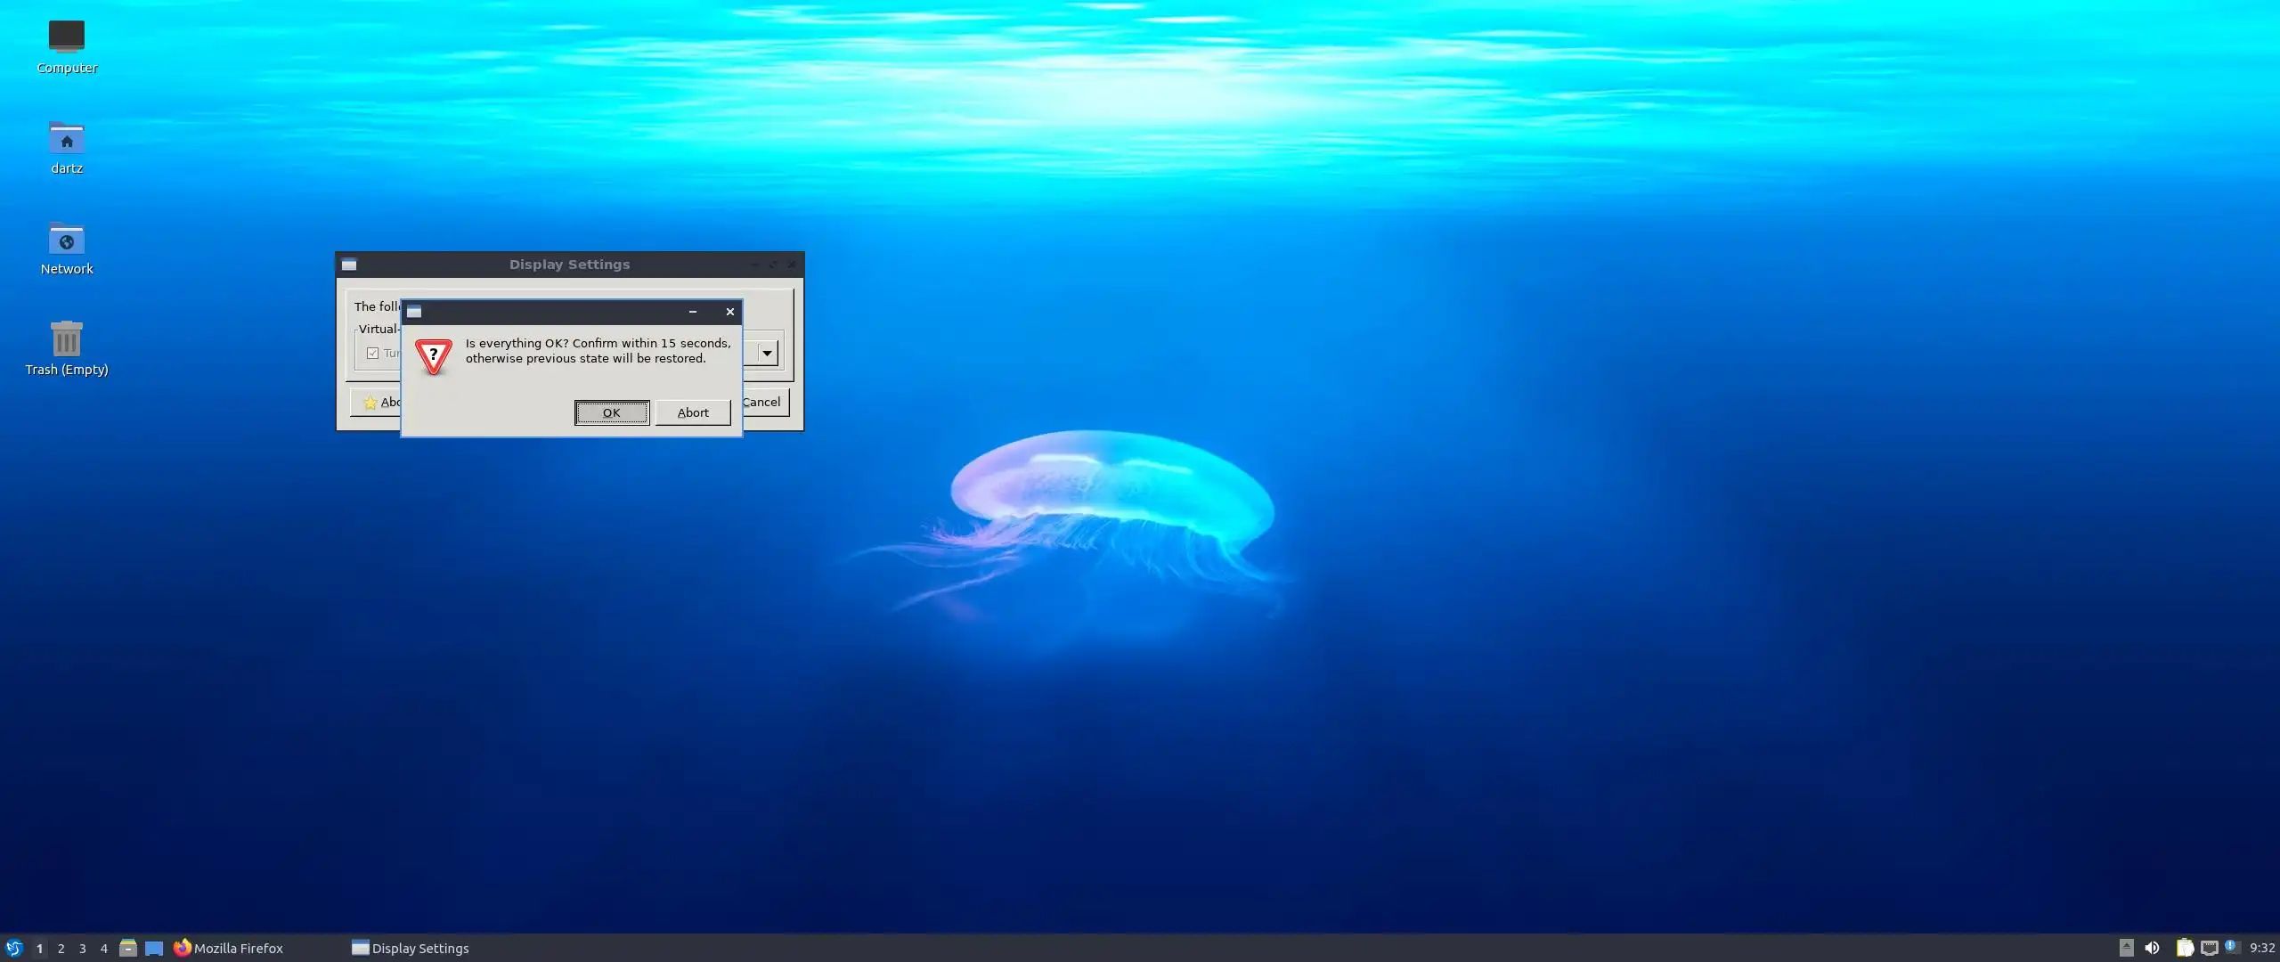The image size is (2280, 962).
Task: Select Mozilla Firefox in the taskbar
Action: coord(229,949)
